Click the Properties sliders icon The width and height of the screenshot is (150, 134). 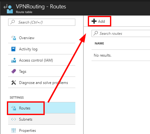point(13,131)
